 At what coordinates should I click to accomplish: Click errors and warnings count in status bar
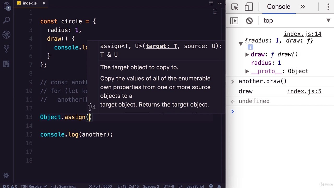coord(10,186)
